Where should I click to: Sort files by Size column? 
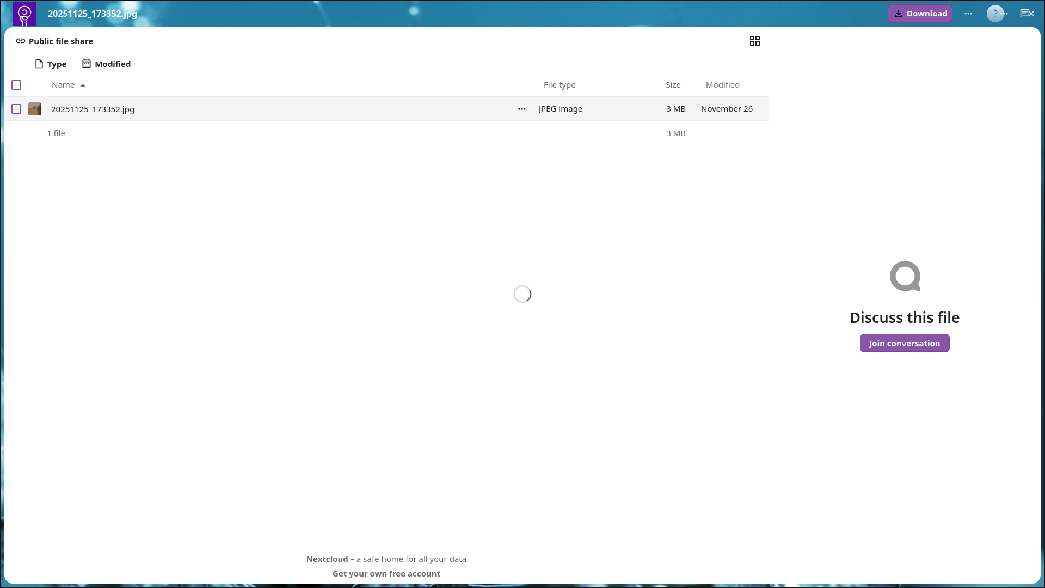click(673, 85)
